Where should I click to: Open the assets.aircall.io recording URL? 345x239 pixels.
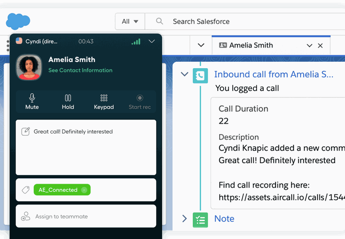coord(282,197)
